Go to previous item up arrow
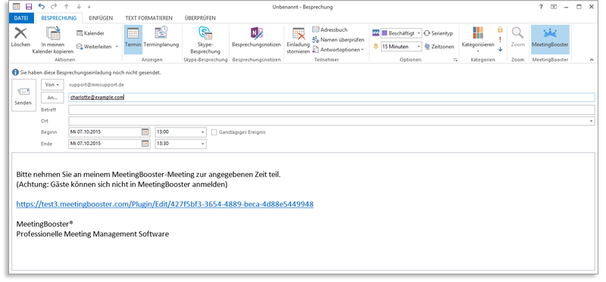The image size is (606, 282). 67,7
